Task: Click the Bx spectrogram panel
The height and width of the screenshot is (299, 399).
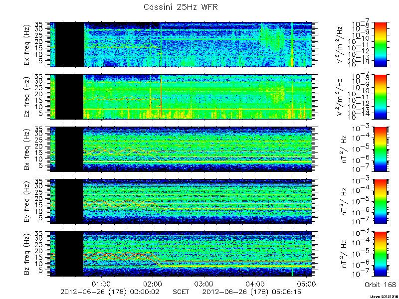Action: [x=181, y=149]
